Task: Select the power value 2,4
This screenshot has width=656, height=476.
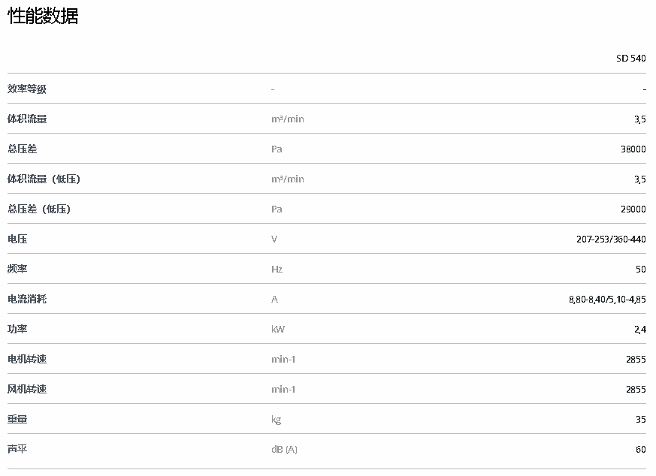Action: tap(639, 330)
